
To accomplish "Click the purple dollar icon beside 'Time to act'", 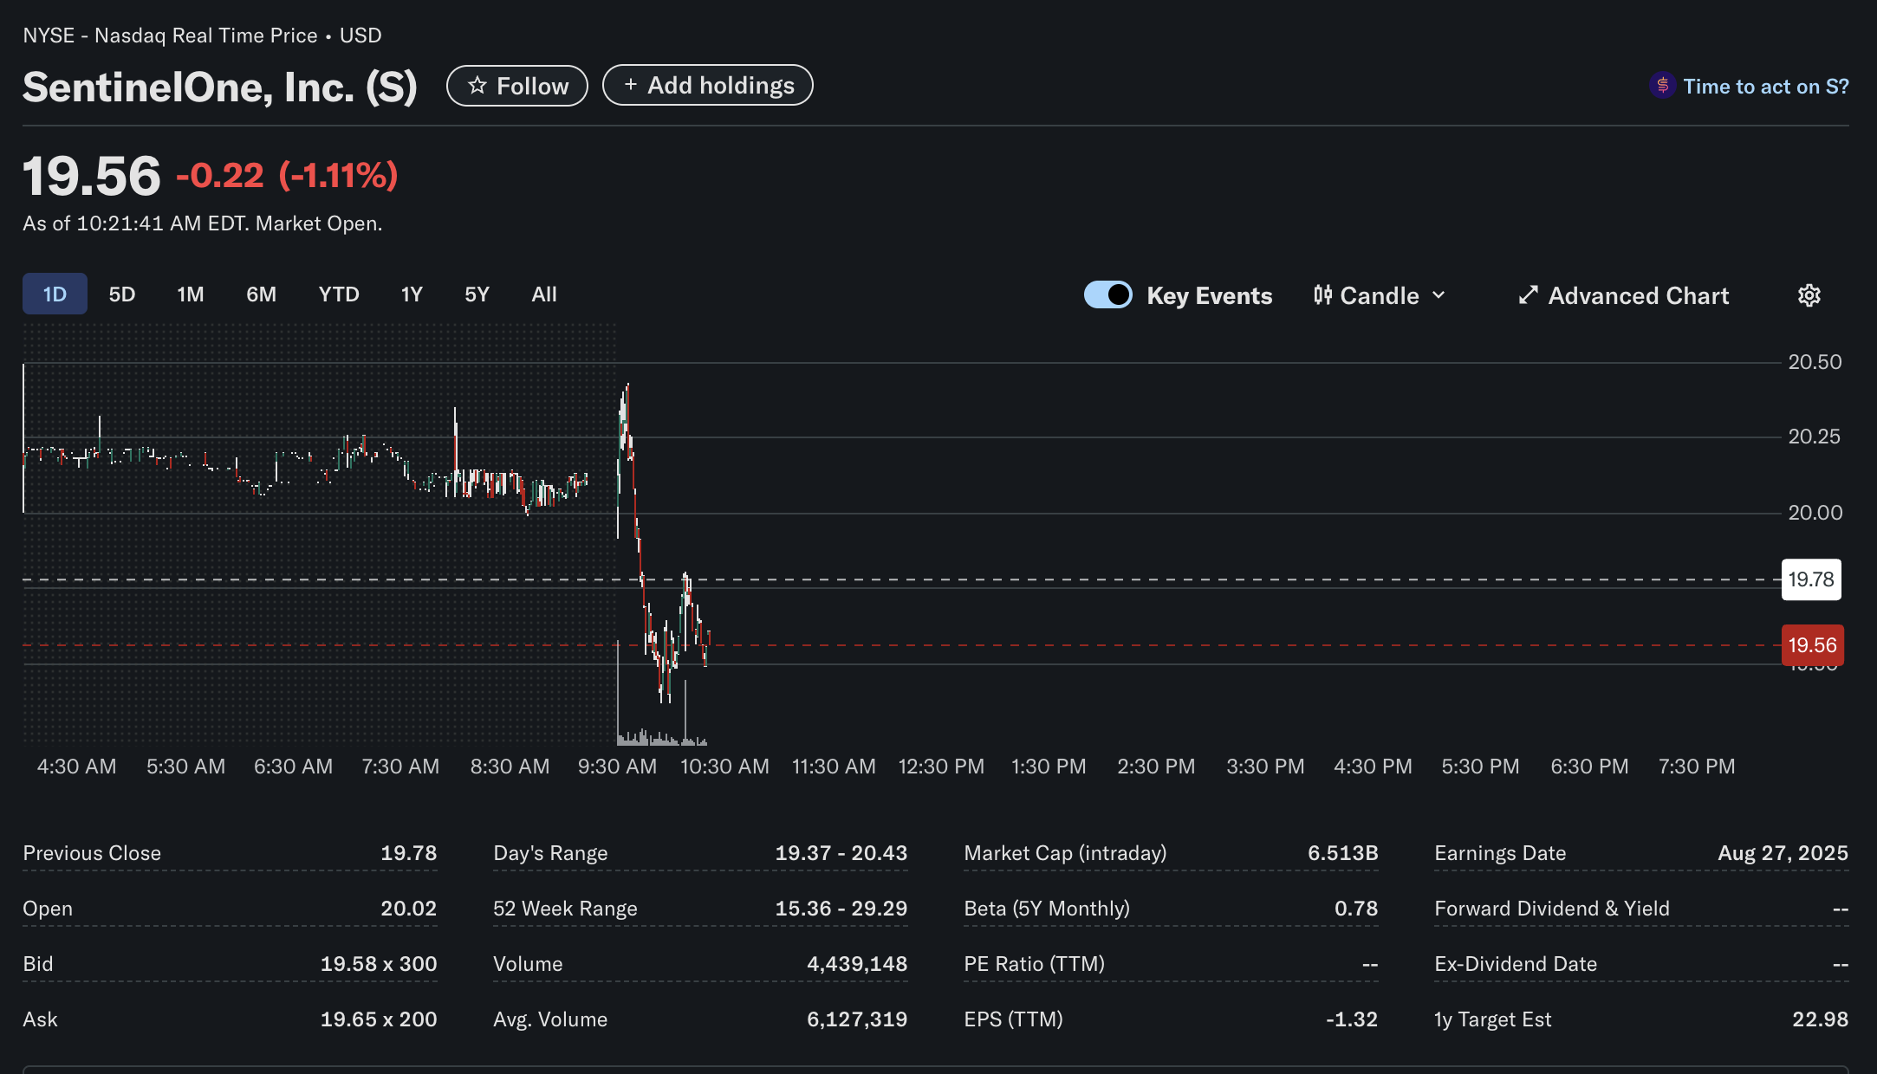I will 1661,85.
